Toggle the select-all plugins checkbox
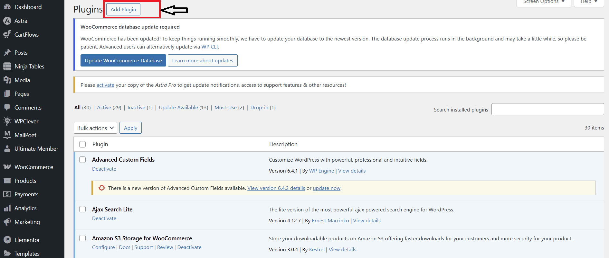 tap(82, 144)
